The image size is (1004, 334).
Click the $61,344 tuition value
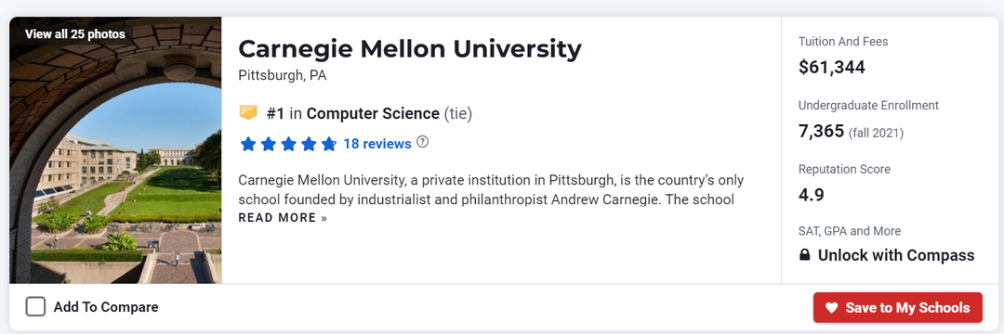pos(832,67)
